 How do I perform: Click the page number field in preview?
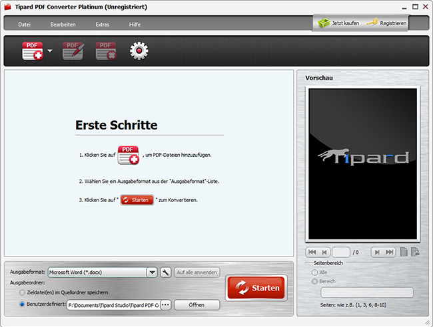(341, 252)
